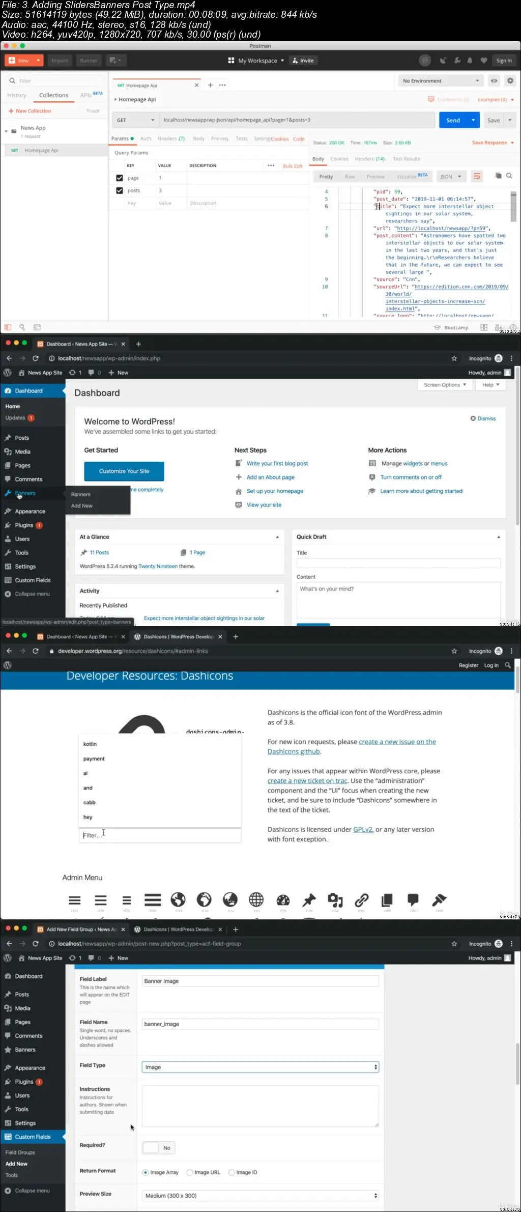
Task: Select the first hamburger menu dashicon
Action: pyautogui.click(x=75, y=900)
